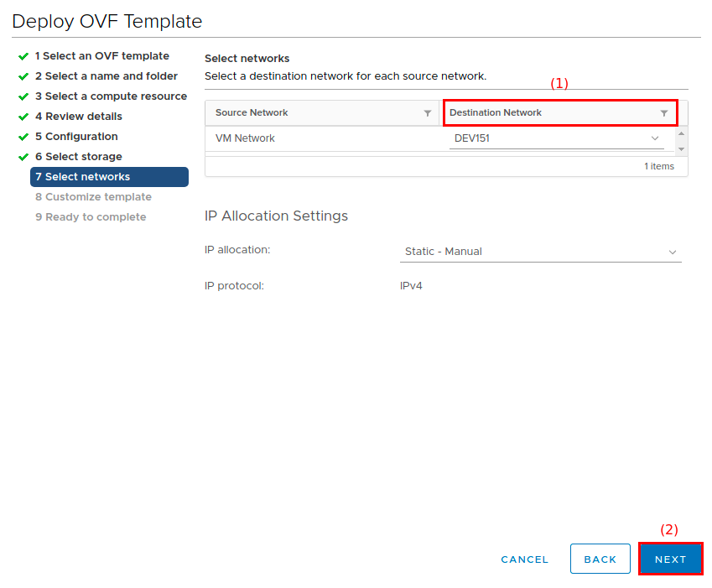
Task: Go to step 2 Select a name and folder
Action: [106, 76]
